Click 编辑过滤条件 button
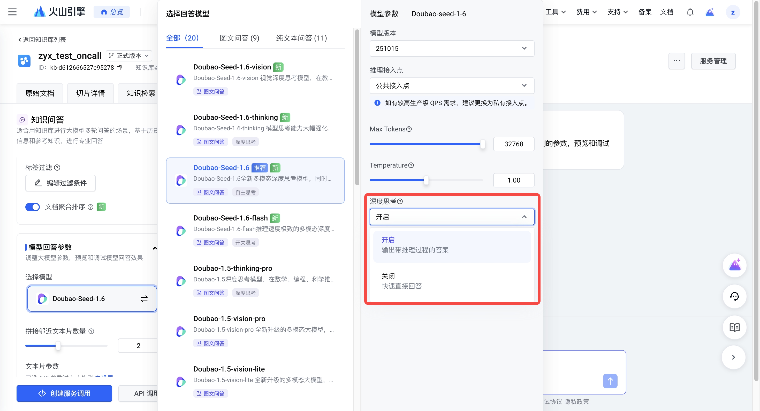The image size is (760, 411). coord(60,183)
